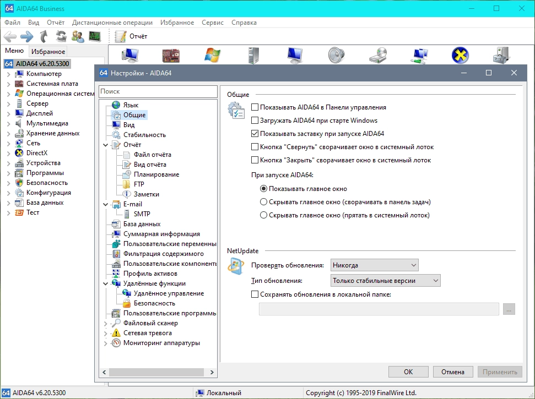Select Скрывать главное окно (прятать в системный лоток)

(x=263, y=215)
